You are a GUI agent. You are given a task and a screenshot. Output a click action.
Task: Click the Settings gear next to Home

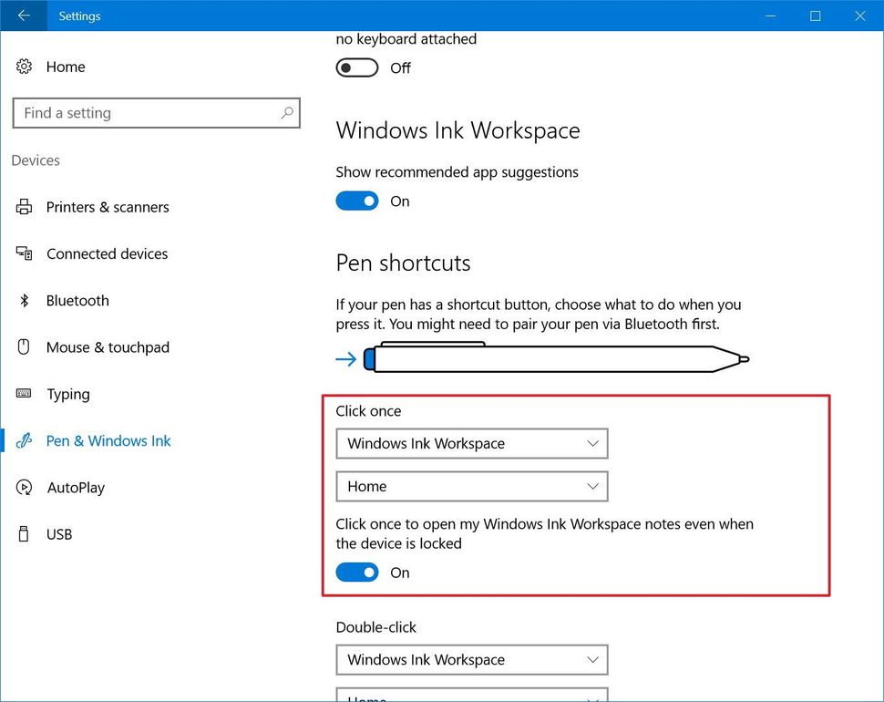[x=23, y=66]
